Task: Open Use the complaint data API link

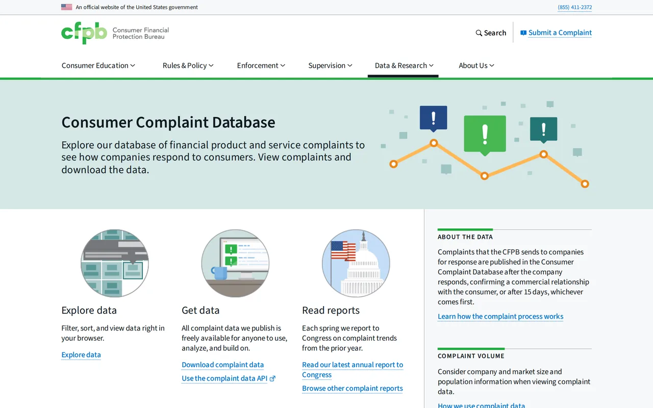Action: point(224,378)
